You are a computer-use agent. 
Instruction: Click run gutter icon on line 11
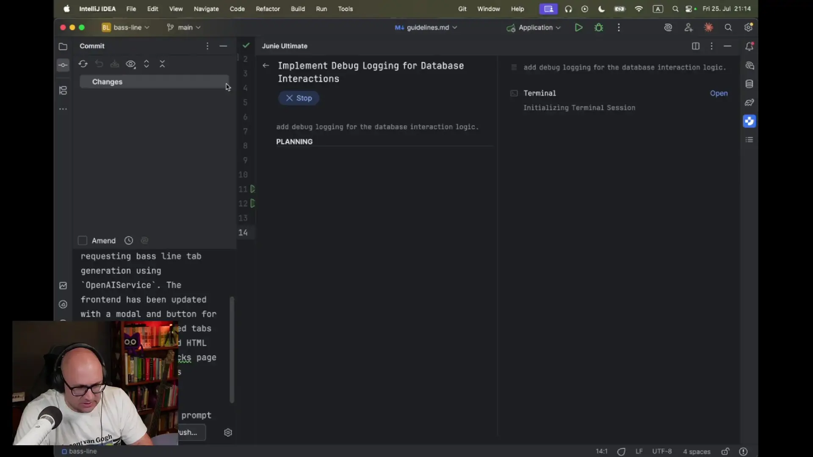click(253, 189)
